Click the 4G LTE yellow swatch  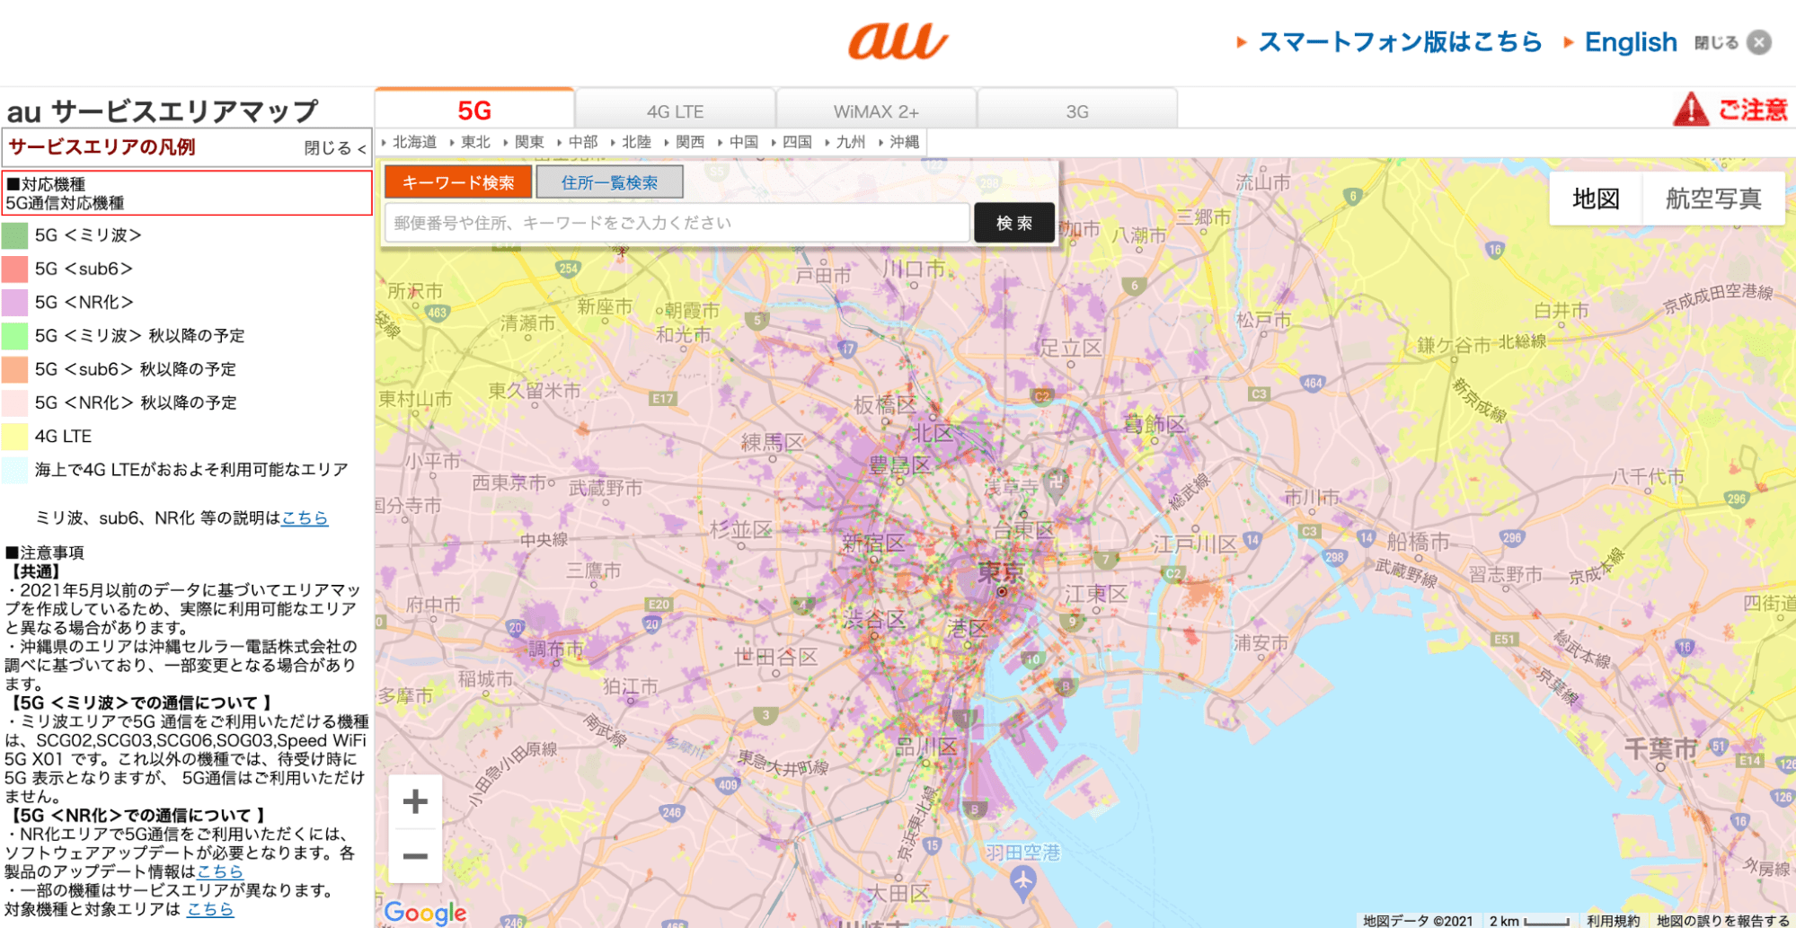[x=15, y=437]
